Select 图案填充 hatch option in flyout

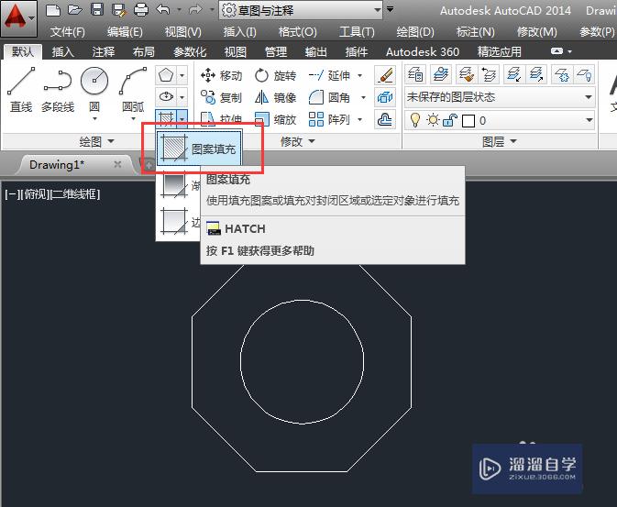click(x=199, y=149)
